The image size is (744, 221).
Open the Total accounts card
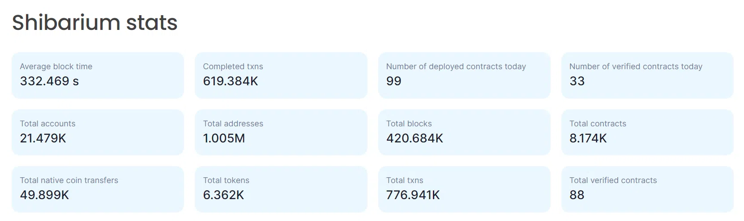(98, 133)
